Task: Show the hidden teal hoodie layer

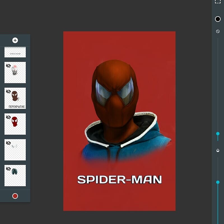Action: click(8, 169)
